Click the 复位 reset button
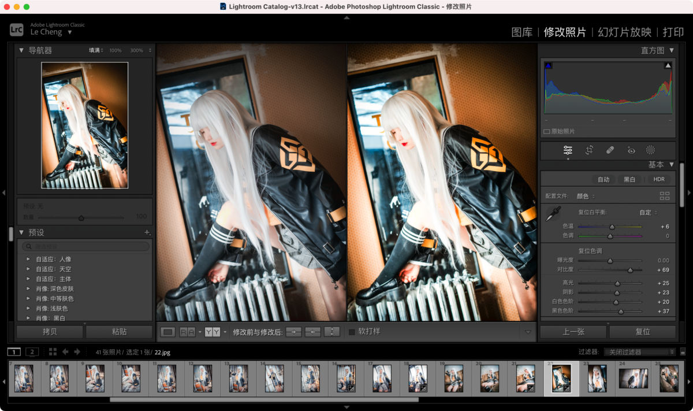This screenshot has height=411, width=693. [x=643, y=332]
